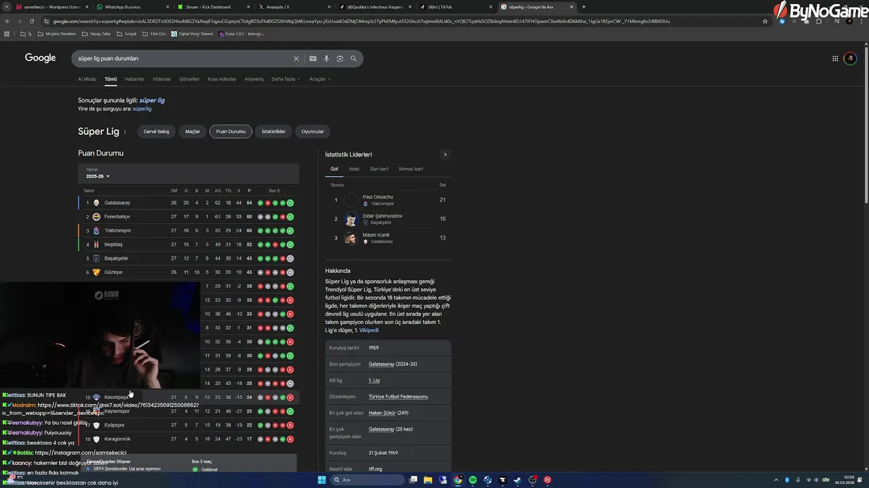
Task: Open the three-dot menu beside Süper Lig
Action: [125, 131]
